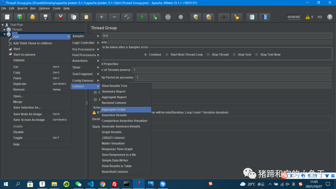Select Add Think Times to children
This screenshot has height=189, width=336.
tap(42, 43)
